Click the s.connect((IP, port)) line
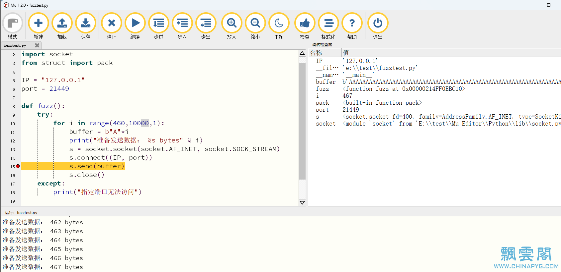This screenshot has height=272, width=561. point(111,158)
